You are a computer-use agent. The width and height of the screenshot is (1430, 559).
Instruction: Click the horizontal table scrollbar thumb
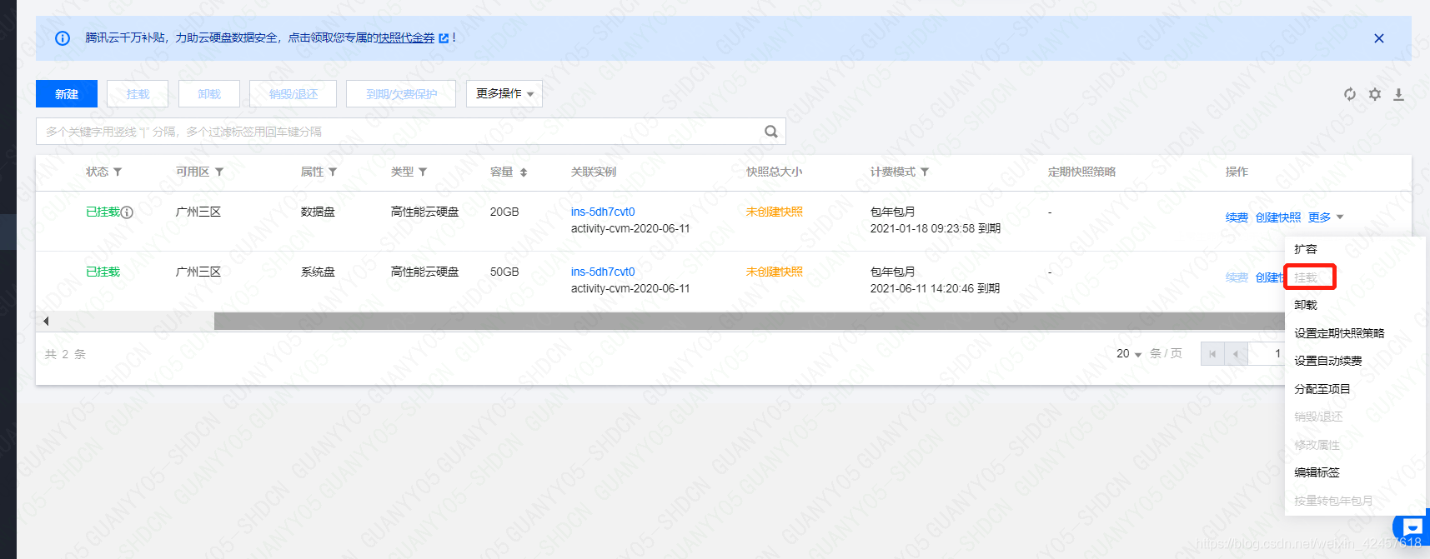pyautogui.click(x=749, y=321)
